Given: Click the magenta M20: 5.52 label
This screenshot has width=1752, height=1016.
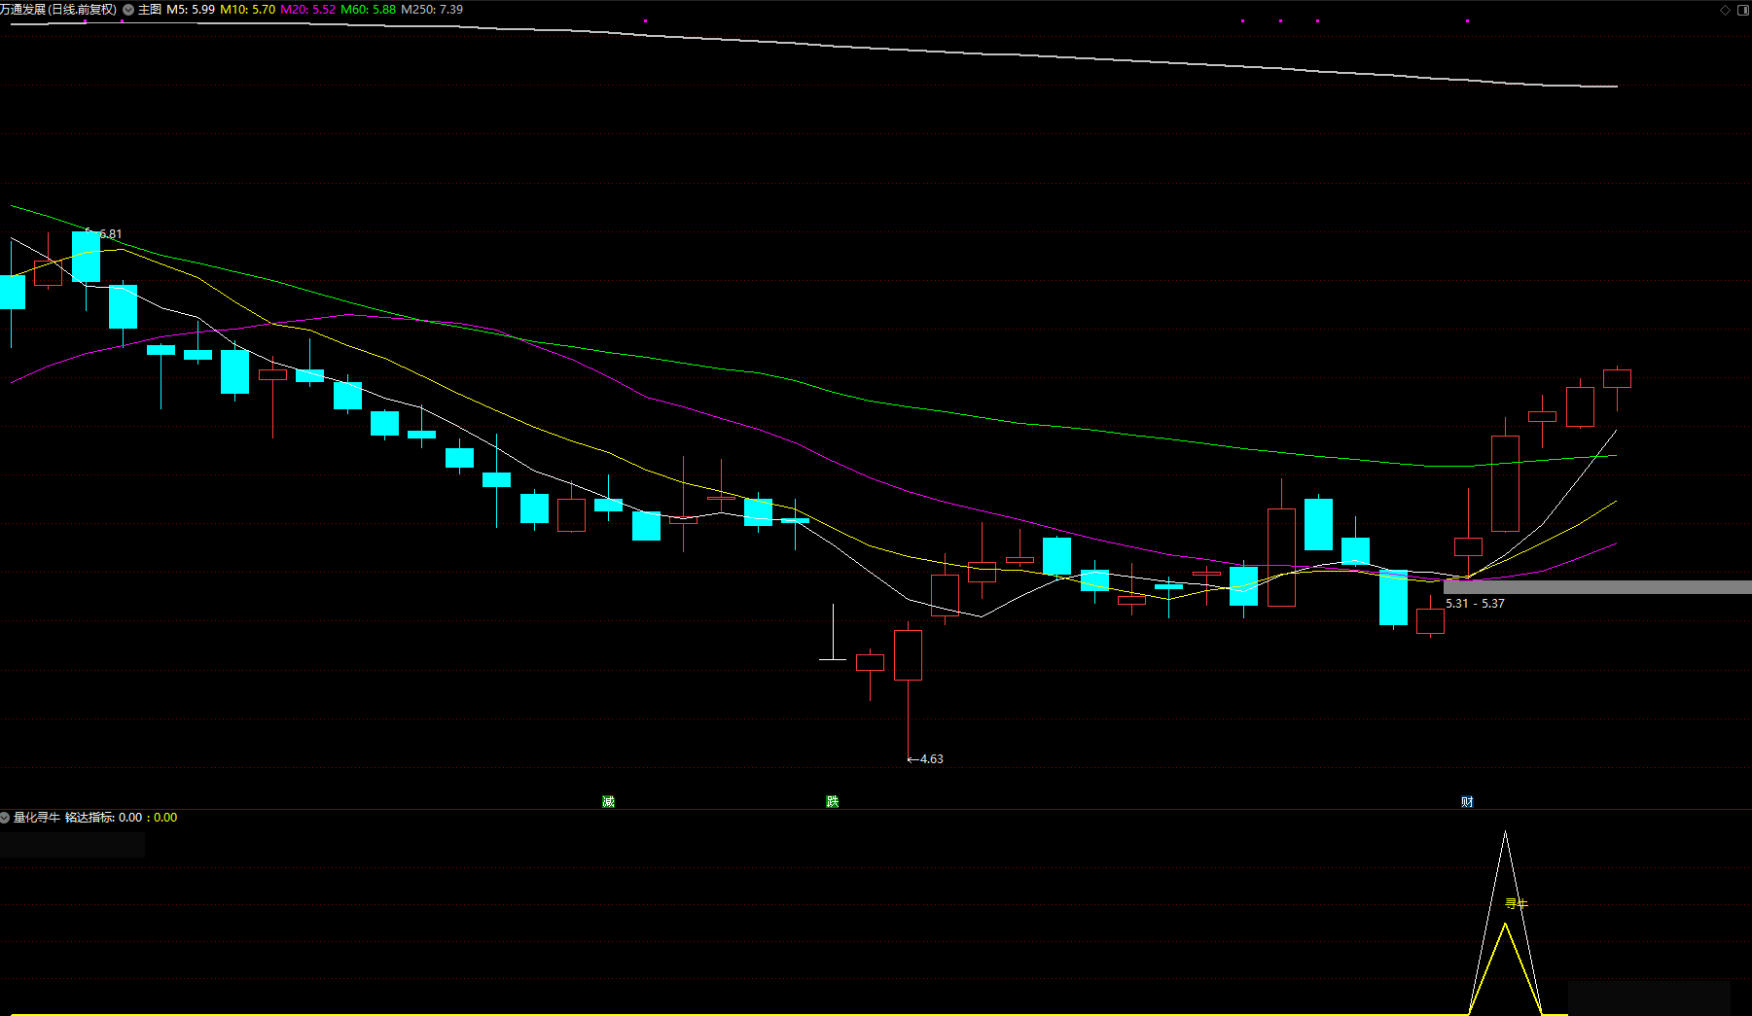Looking at the screenshot, I should click(307, 10).
